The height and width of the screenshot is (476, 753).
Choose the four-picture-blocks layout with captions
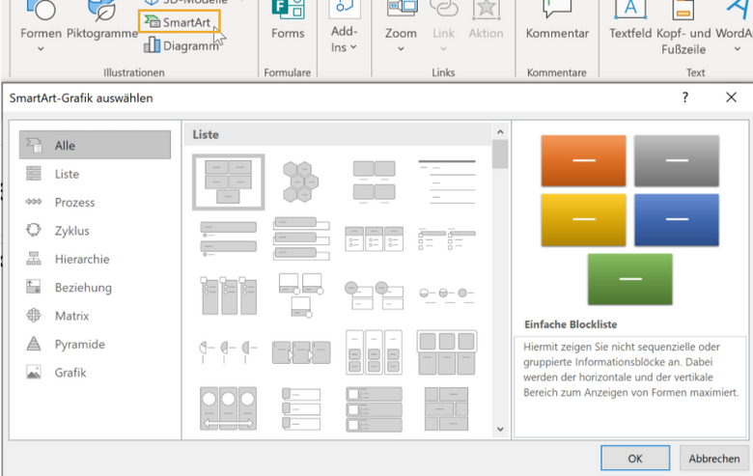(x=375, y=182)
